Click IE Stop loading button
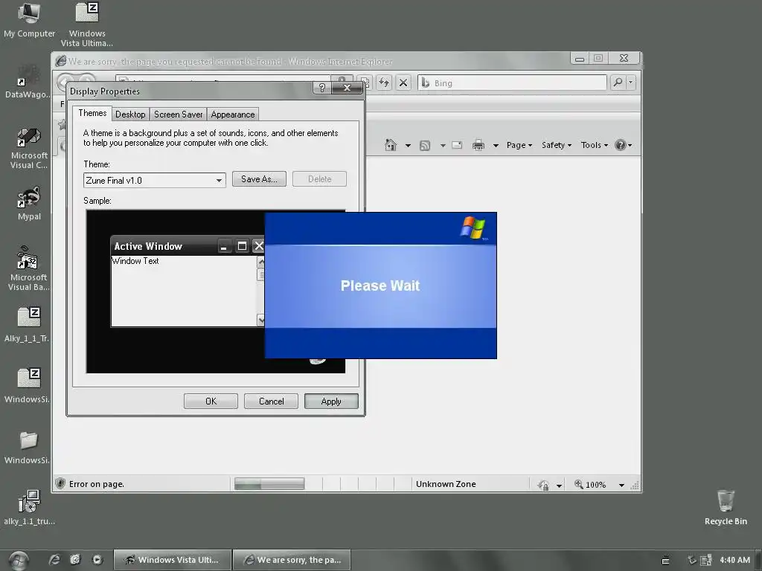Viewport: 762px width, 571px height. (403, 83)
